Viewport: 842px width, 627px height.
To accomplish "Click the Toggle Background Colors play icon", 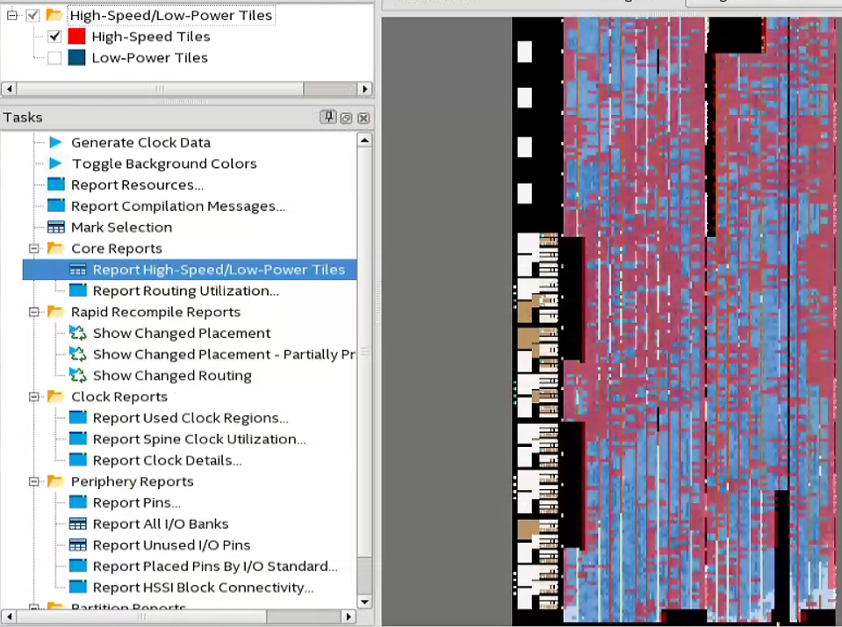I will coord(56,163).
